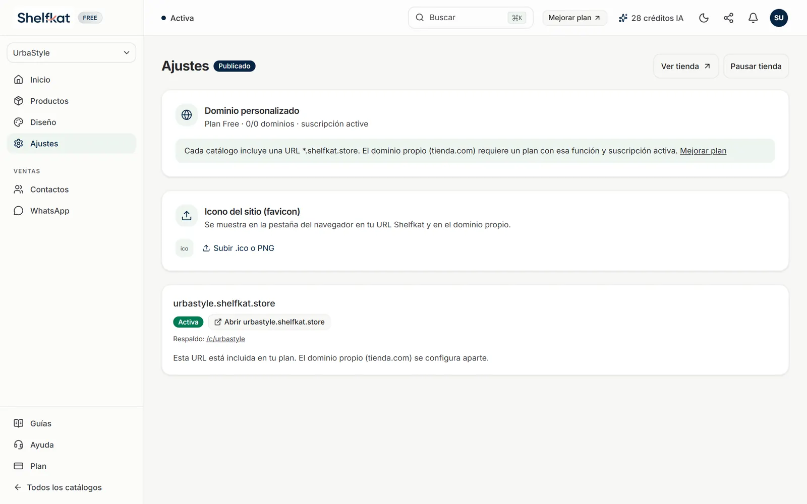The width and height of the screenshot is (807, 504).
Task: Go back to Todos los catálogos
Action: click(x=71, y=487)
